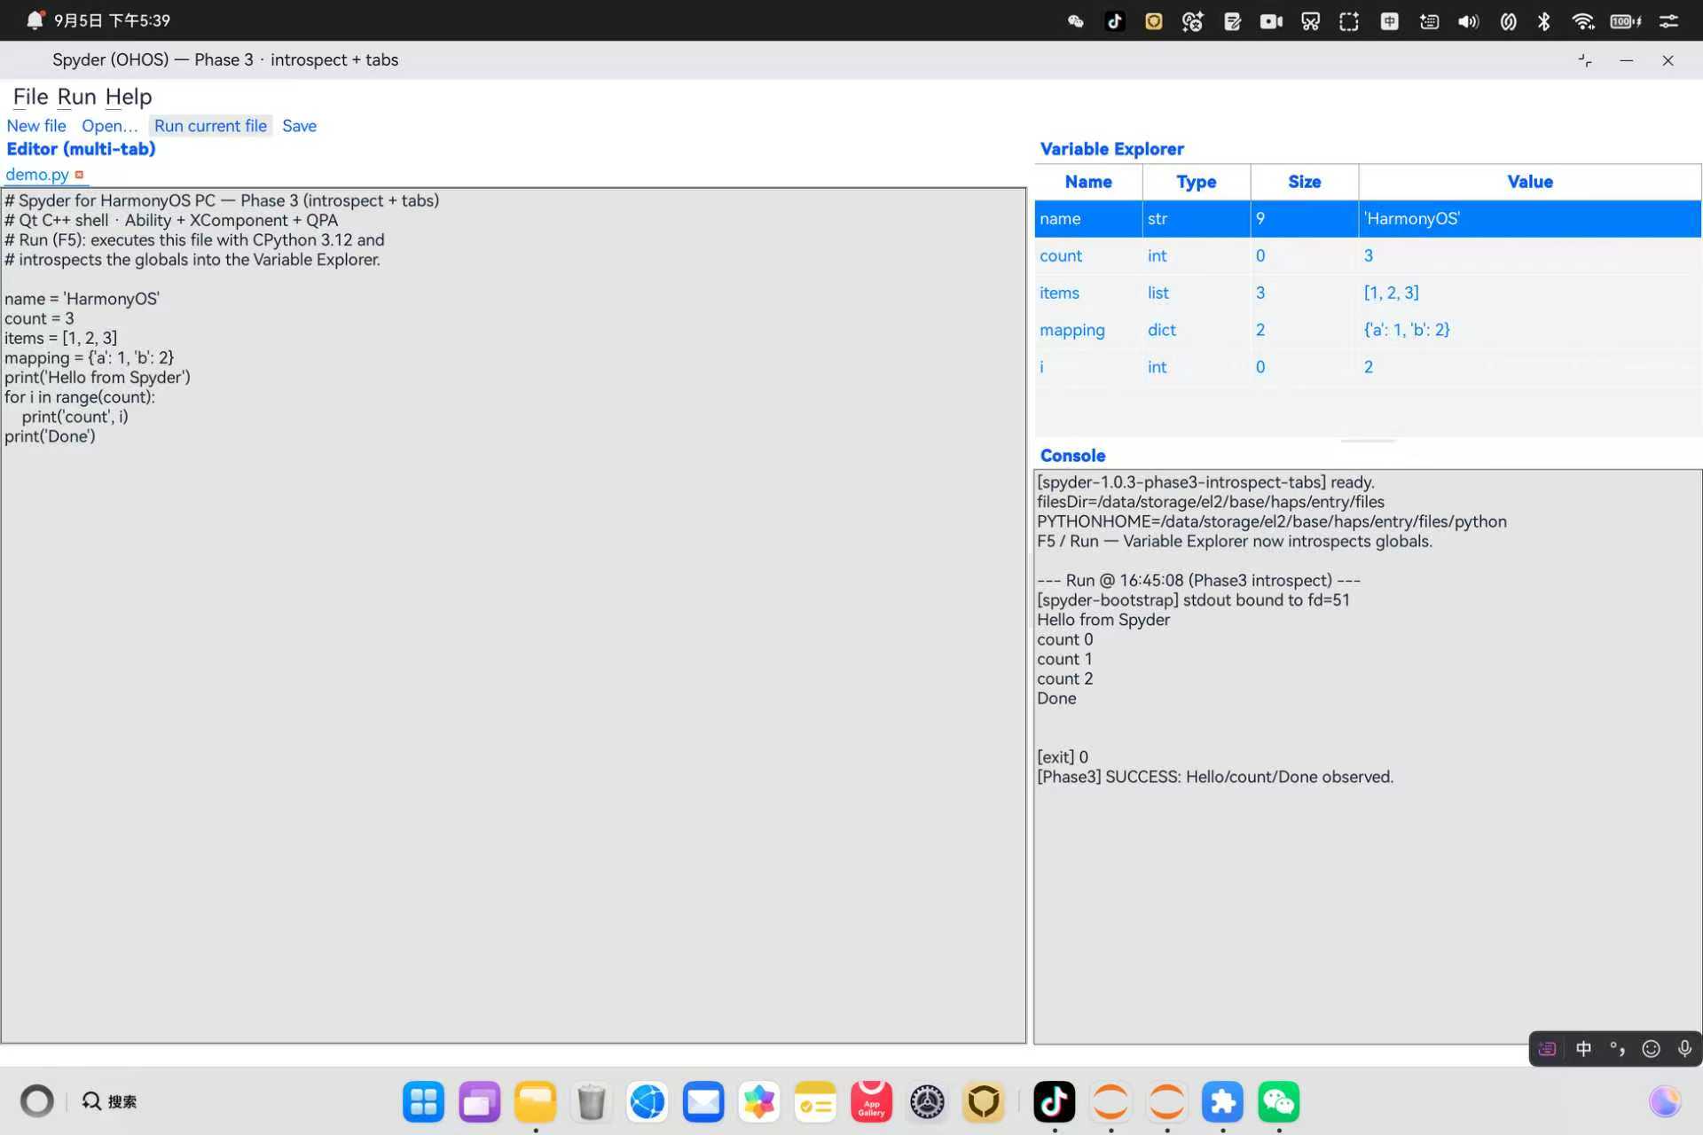Image resolution: width=1703 pixels, height=1135 pixels.
Task: Select the 'name' variable row
Action: [1368, 219]
